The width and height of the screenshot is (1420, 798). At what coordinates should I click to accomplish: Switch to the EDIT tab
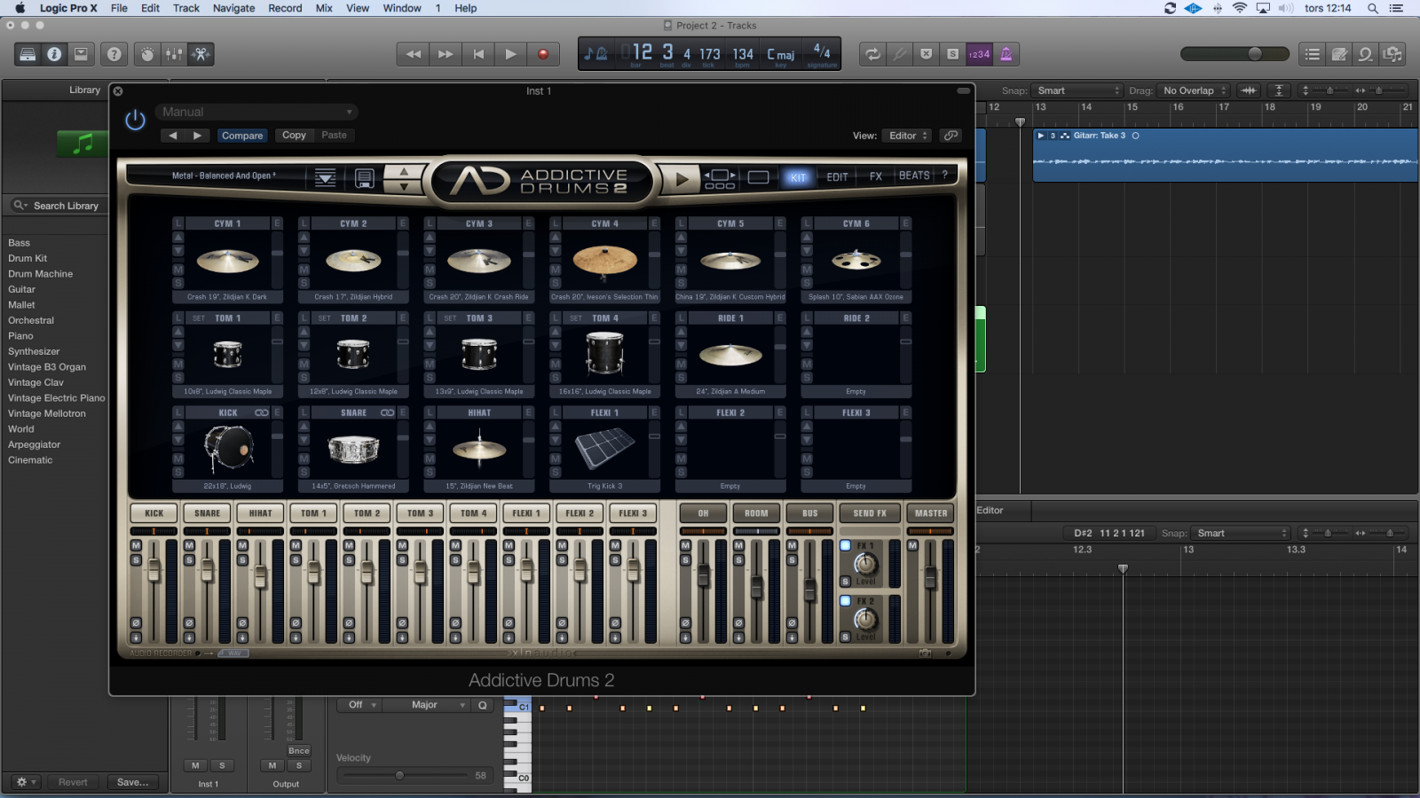click(x=837, y=177)
